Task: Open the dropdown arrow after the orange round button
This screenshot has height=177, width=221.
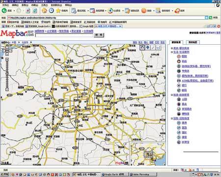Action: click(154, 11)
